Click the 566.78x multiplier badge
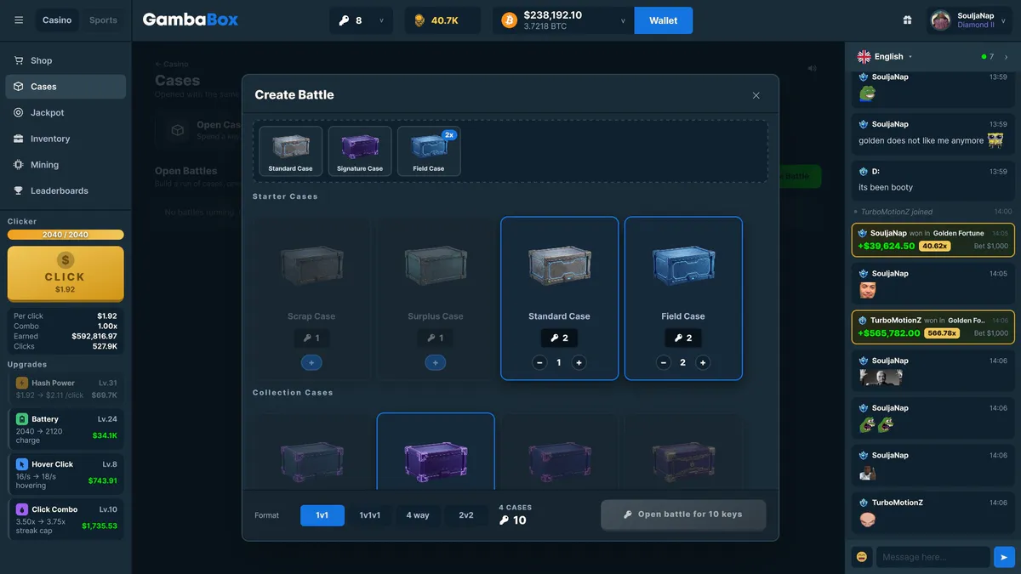 pos(942,333)
